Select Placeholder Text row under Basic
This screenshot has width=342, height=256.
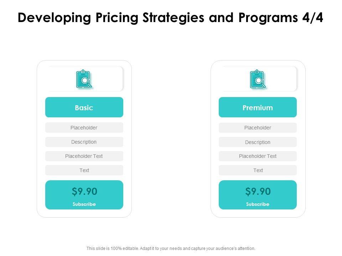tap(84, 156)
